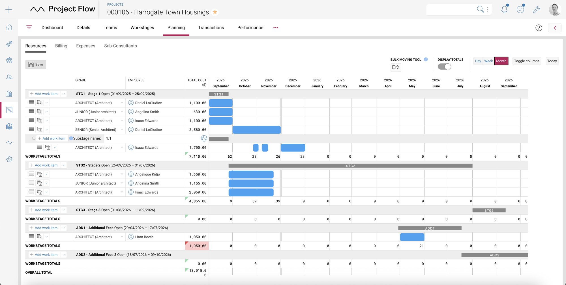Open the Add work item dropdown chevron in STG1
This screenshot has width=566, height=285.
(x=63, y=94)
